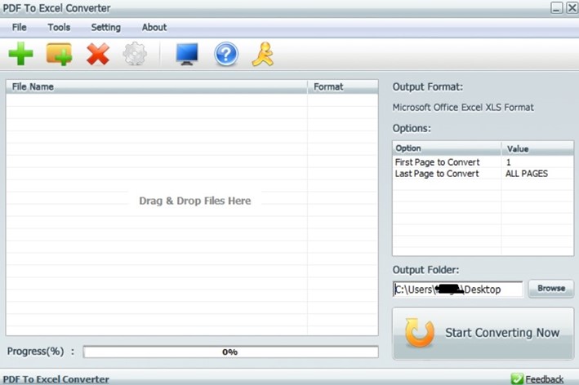Open the File menu
The image size is (579, 385).
tap(20, 27)
